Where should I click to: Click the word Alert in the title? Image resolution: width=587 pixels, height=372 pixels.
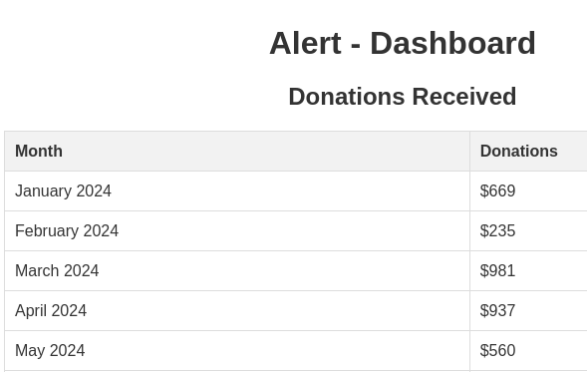click(x=305, y=44)
